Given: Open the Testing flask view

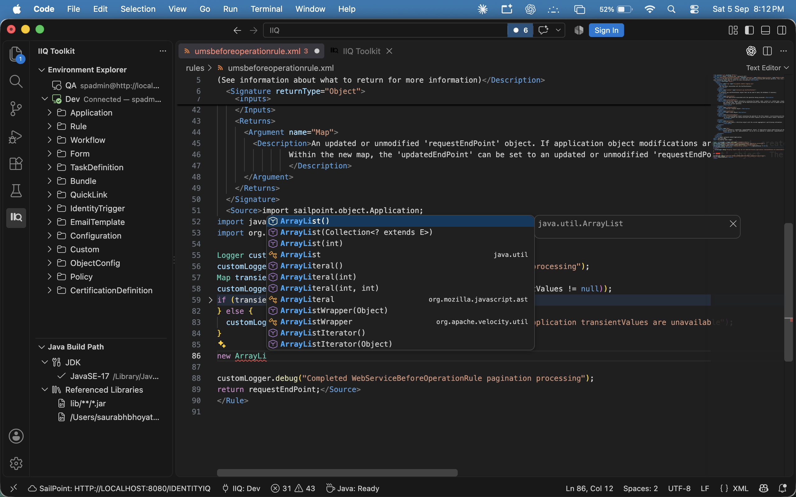Looking at the screenshot, I should 16,191.
